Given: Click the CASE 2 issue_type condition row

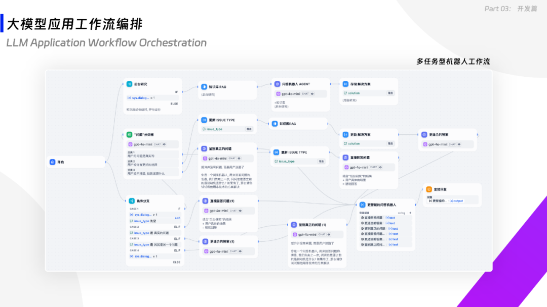Looking at the screenshot, I should 155,233.
